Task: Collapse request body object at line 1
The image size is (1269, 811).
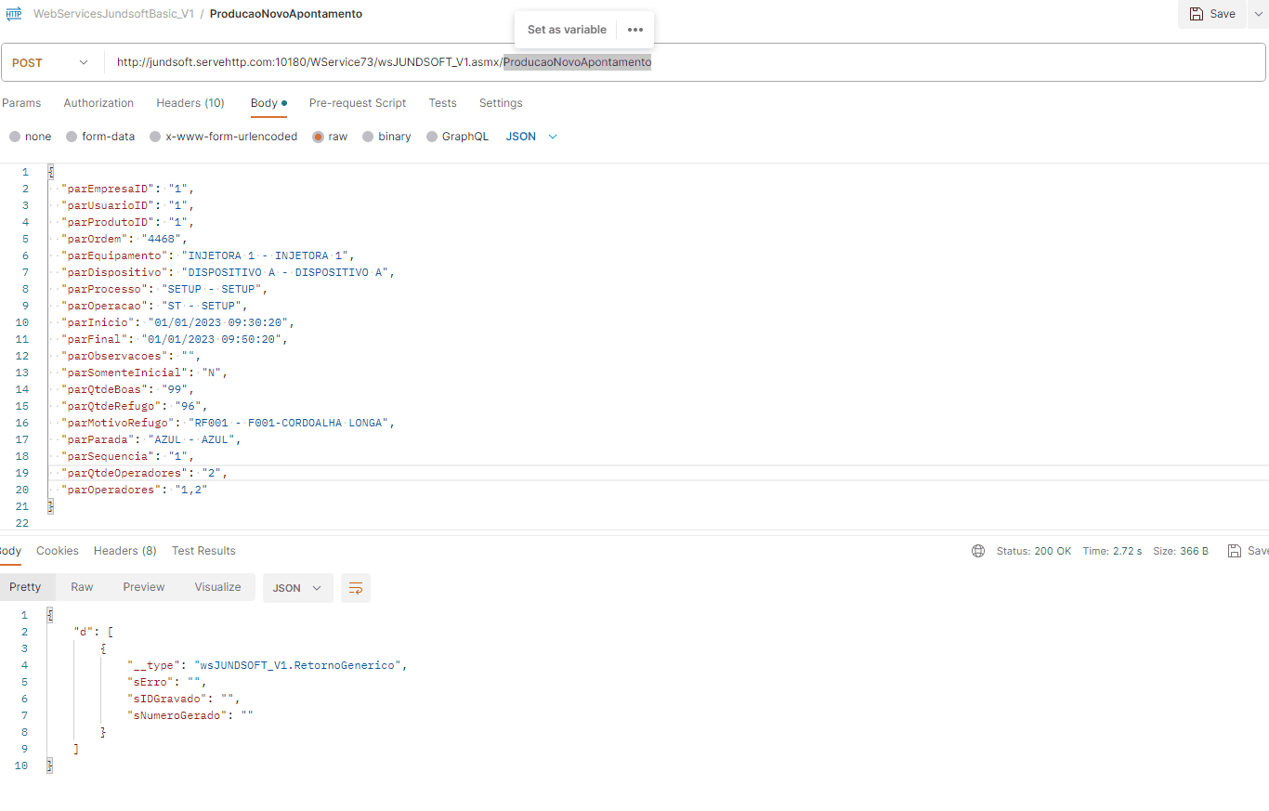Action: [x=50, y=172]
